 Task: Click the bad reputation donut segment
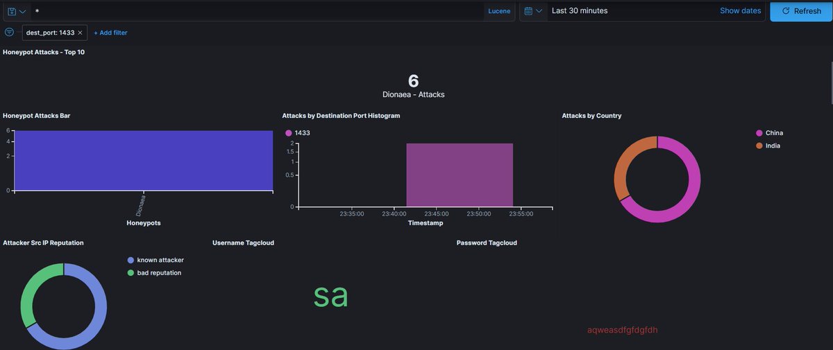tap(31, 291)
